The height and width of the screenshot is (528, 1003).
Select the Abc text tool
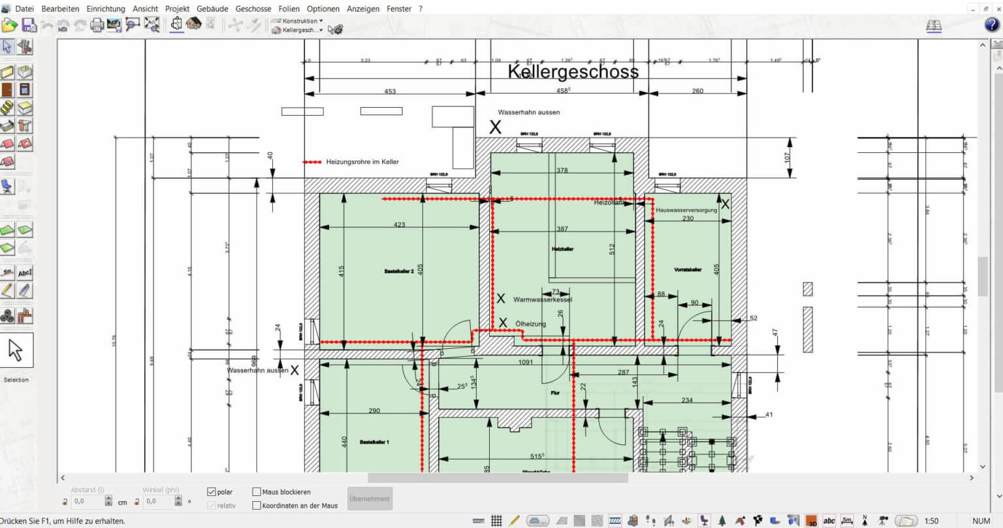point(25,272)
